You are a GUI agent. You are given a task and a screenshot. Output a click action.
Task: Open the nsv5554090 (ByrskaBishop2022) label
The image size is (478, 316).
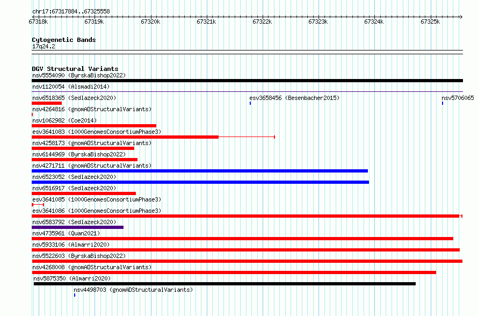tap(79, 75)
